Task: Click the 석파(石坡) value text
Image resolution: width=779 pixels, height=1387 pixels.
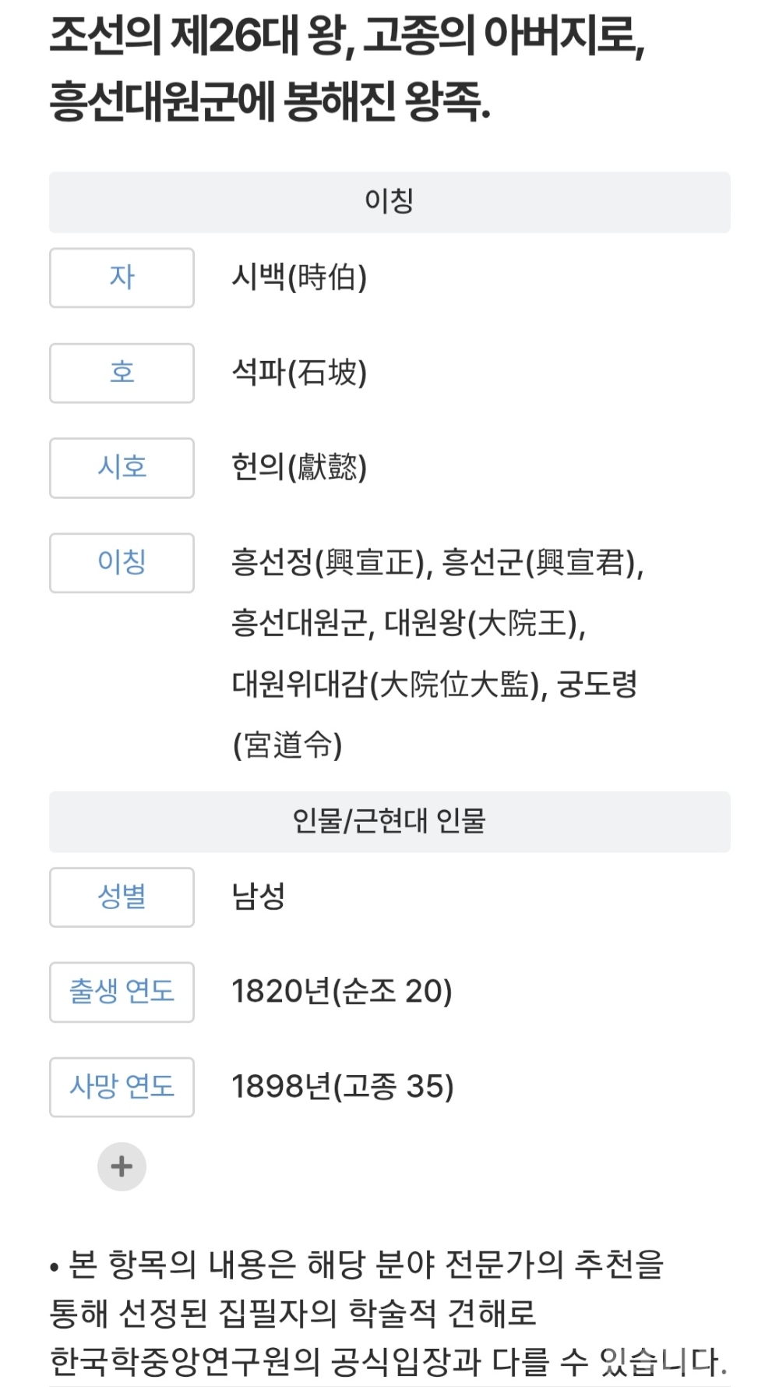Action: pyautogui.click(x=299, y=373)
